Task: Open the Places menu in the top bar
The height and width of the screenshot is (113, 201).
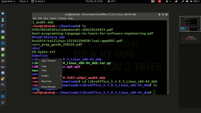Action: pos(24,1)
